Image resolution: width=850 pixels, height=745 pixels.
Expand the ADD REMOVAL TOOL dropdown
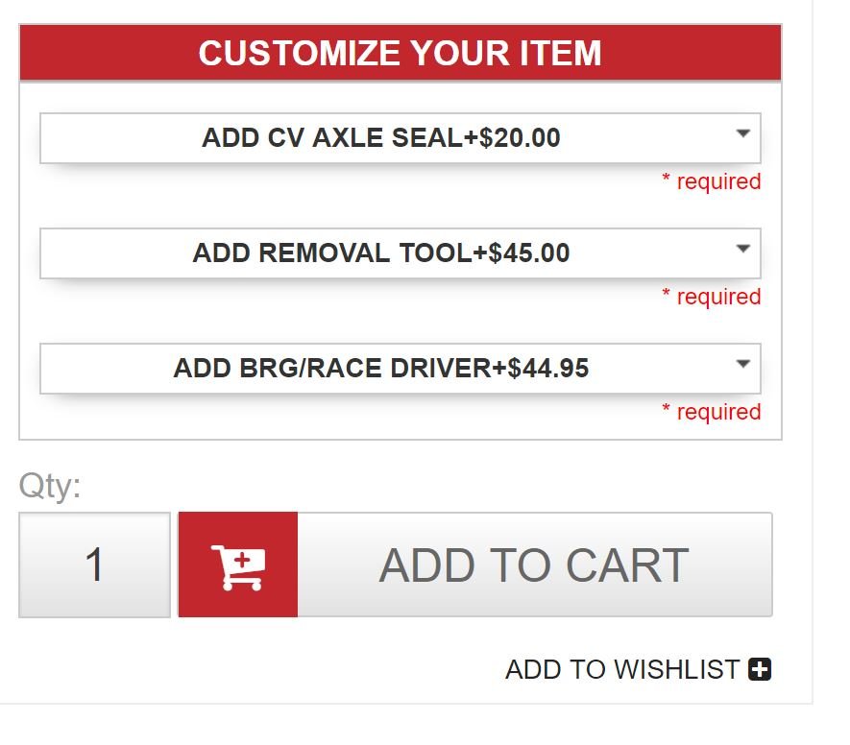(401, 253)
